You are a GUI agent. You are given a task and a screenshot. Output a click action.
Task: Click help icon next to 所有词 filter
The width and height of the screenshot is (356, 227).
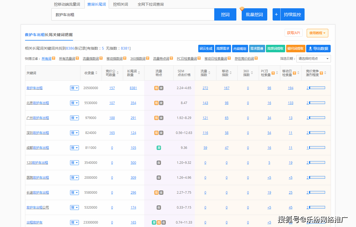coord(54,58)
